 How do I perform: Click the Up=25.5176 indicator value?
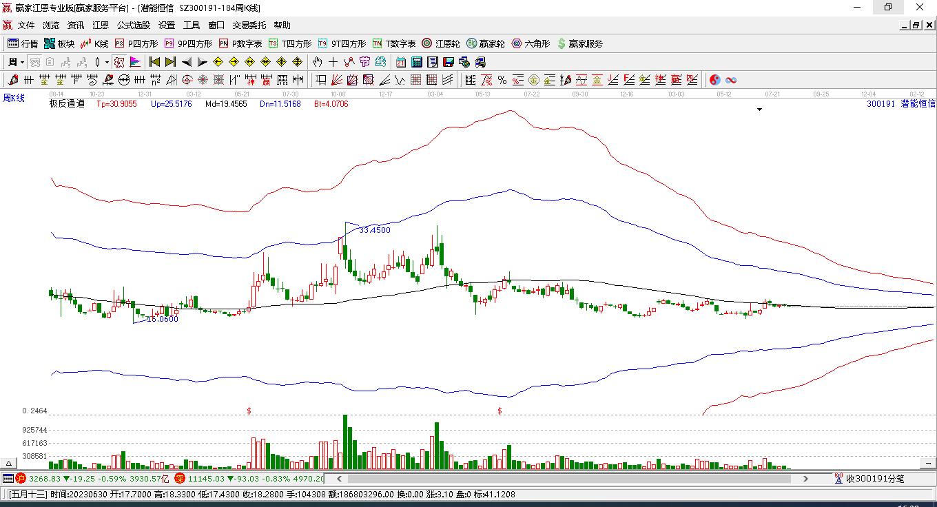coord(172,104)
